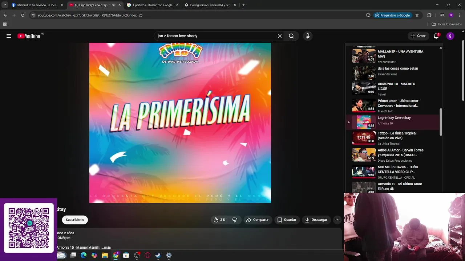Open Primer amor - Ultimo amor thumbnail
465x261 pixels.
click(x=364, y=105)
